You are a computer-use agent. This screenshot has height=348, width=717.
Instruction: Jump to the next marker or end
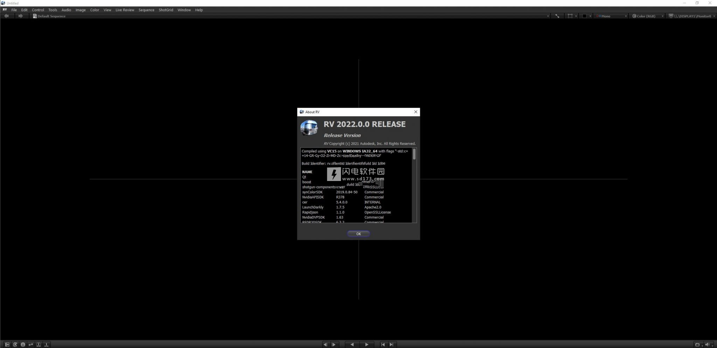tap(391, 344)
